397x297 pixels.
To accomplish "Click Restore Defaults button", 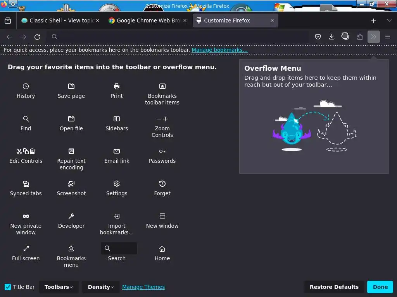I will point(334,287).
